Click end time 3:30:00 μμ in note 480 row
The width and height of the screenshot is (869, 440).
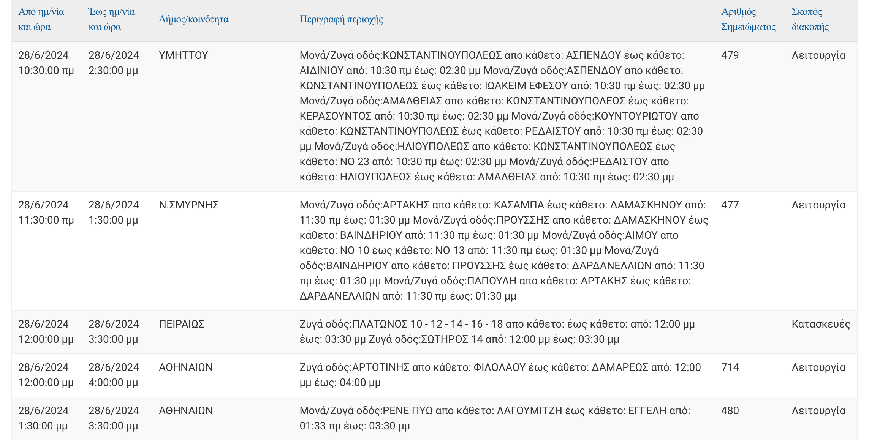tap(114, 418)
